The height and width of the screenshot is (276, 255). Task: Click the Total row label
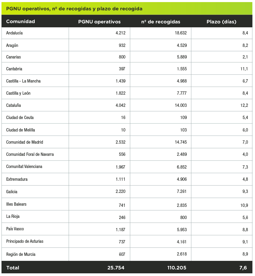(x=13, y=268)
